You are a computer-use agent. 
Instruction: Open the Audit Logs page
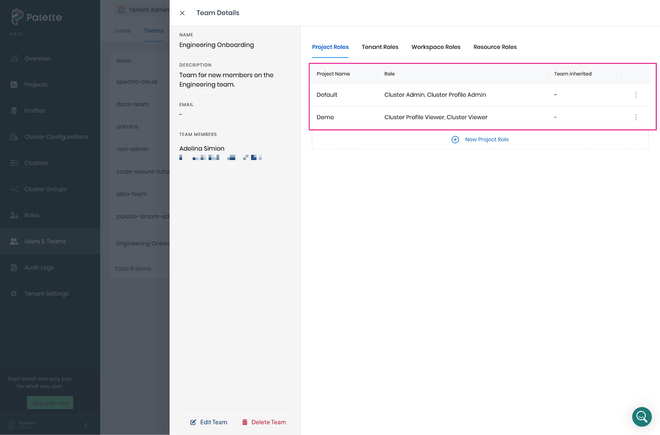click(x=39, y=267)
